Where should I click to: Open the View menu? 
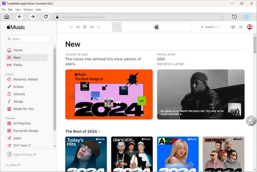(18, 10)
